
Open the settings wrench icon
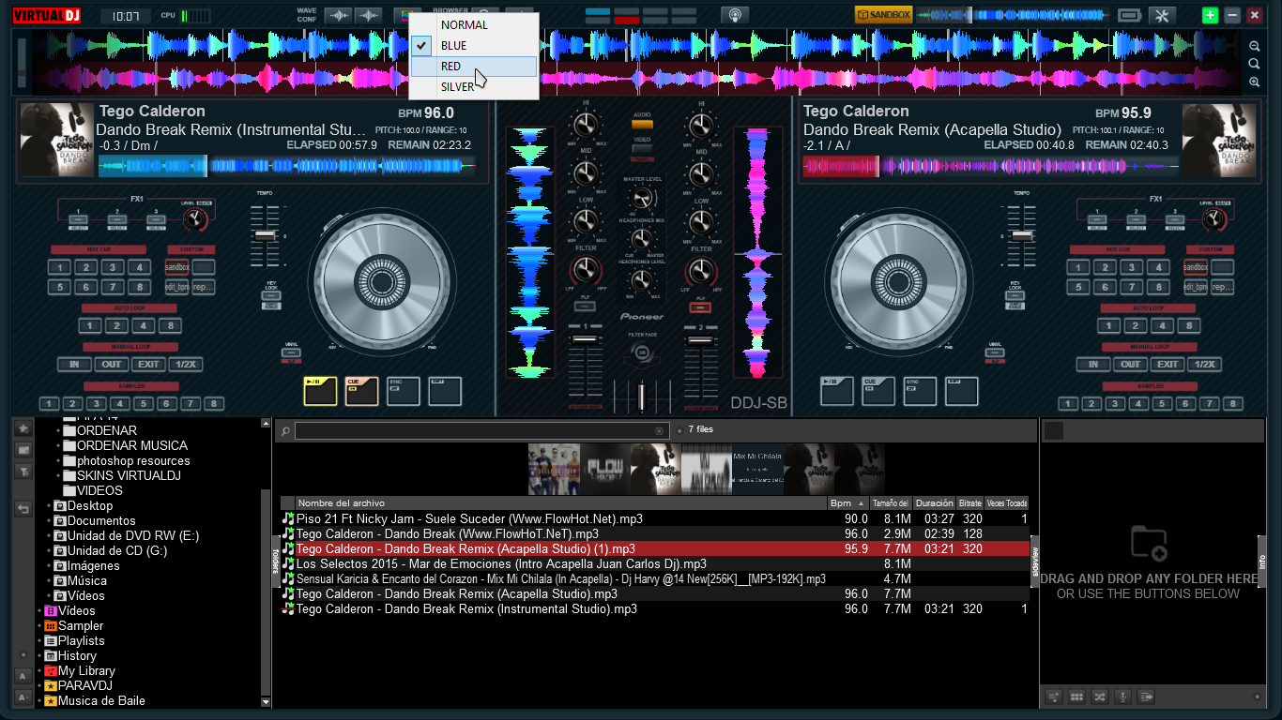point(1162,15)
